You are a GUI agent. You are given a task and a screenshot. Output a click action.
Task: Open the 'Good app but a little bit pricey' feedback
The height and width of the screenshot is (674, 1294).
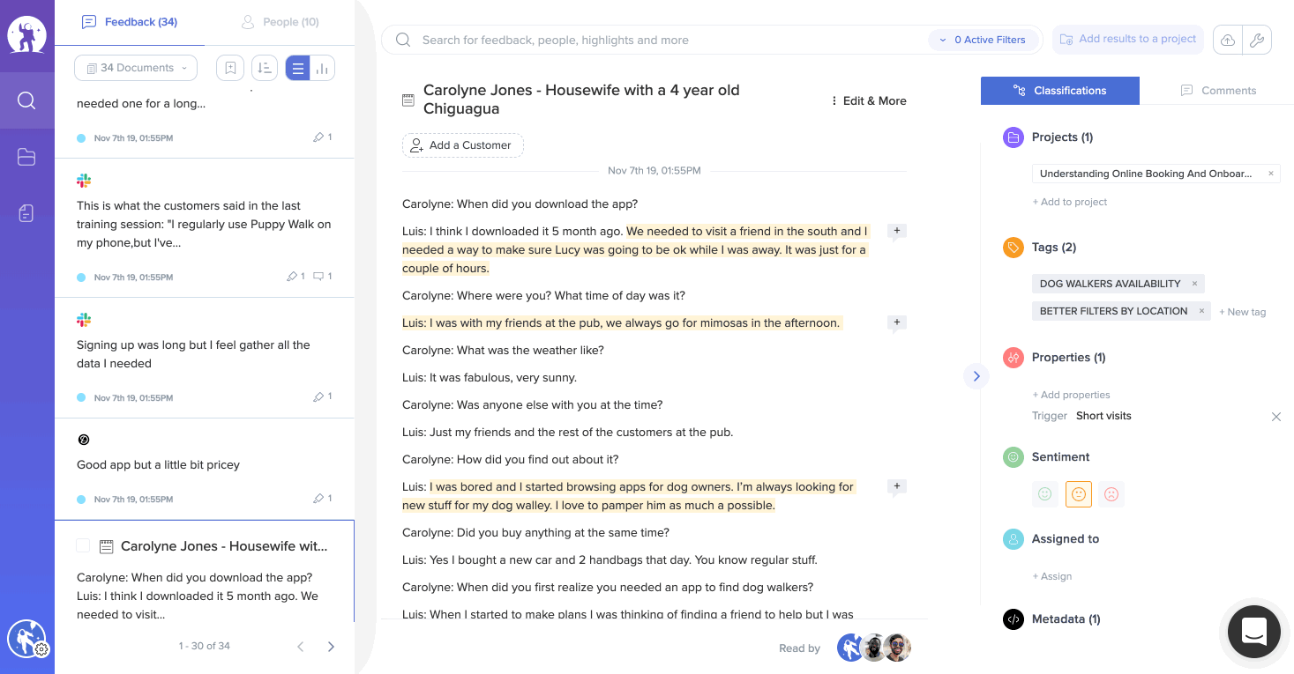coord(205,469)
